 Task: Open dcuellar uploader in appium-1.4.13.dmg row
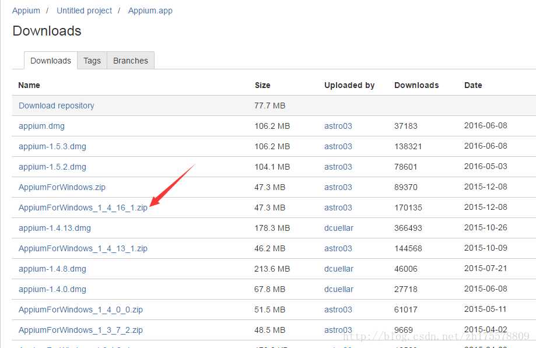tap(339, 228)
